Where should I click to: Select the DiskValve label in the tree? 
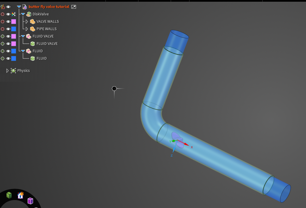pos(41,14)
